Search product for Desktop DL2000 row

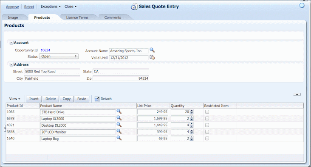(119, 125)
